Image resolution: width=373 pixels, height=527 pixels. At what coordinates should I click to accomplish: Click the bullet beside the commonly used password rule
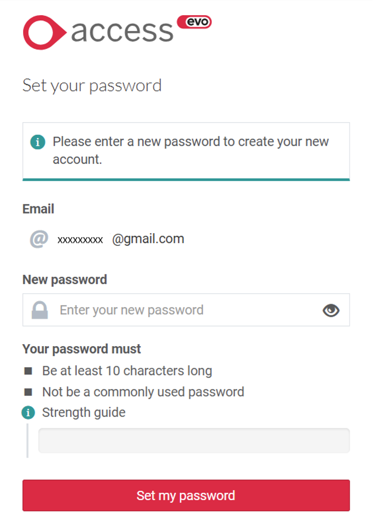coord(28,392)
